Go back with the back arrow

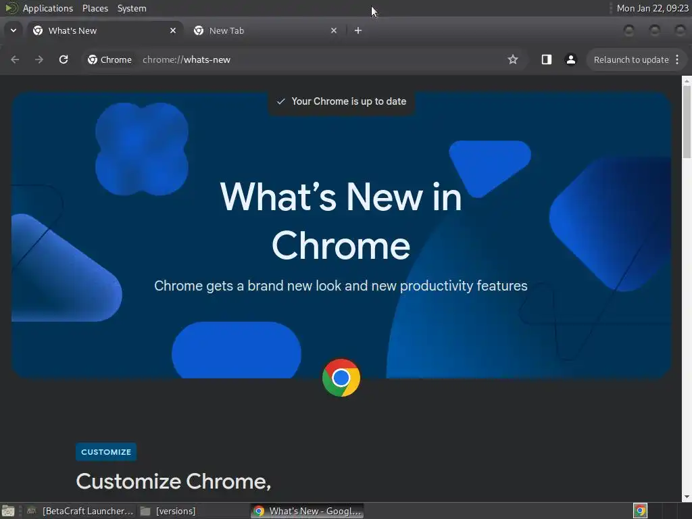[x=15, y=59]
